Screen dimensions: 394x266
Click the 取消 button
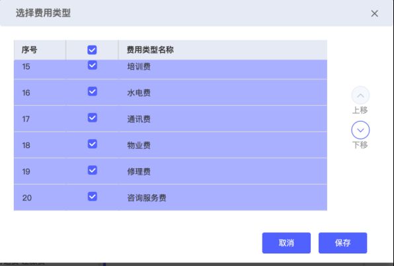(286, 243)
